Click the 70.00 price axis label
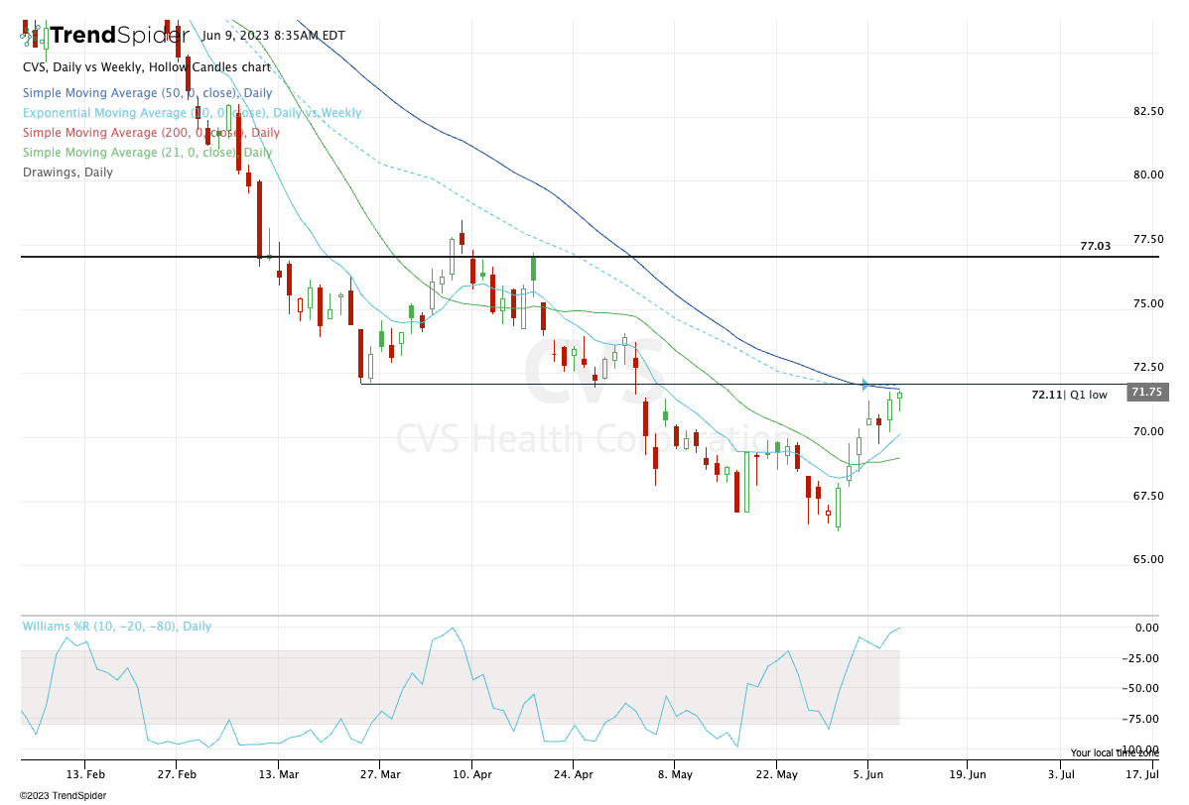This screenshot has width=1189, height=805. (x=1148, y=431)
